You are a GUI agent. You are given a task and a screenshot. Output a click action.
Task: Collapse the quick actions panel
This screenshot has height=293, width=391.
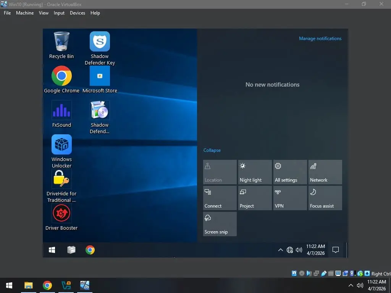(212, 150)
